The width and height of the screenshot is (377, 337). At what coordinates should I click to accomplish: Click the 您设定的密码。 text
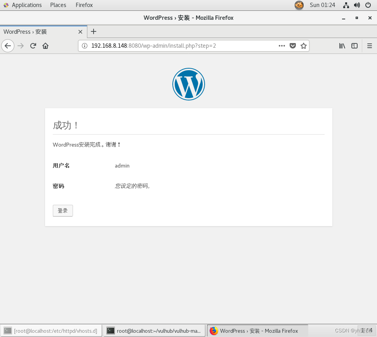pos(133,186)
